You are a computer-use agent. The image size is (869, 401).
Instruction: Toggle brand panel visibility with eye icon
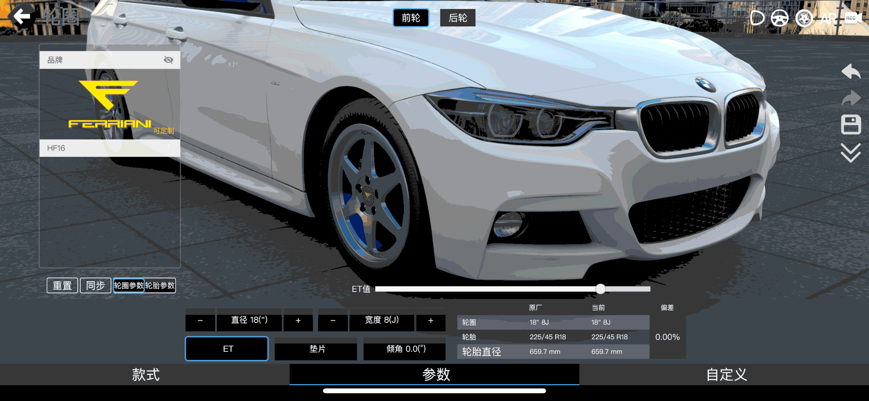tap(168, 60)
